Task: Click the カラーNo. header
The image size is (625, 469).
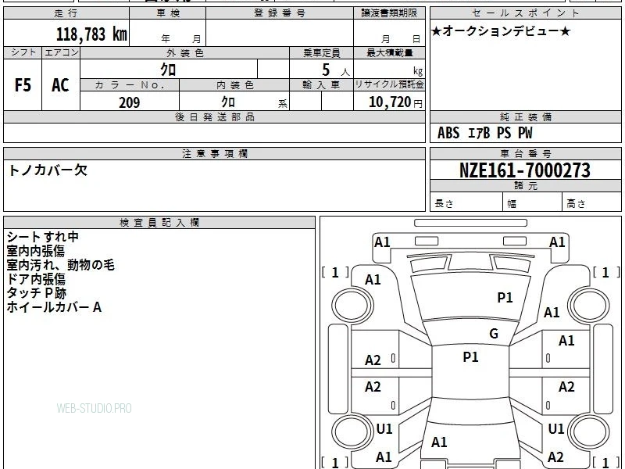Action: click(x=130, y=85)
